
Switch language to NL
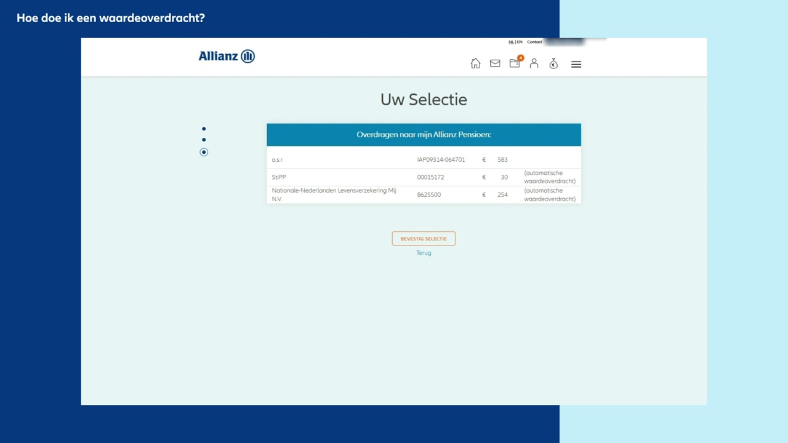click(x=511, y=42)
